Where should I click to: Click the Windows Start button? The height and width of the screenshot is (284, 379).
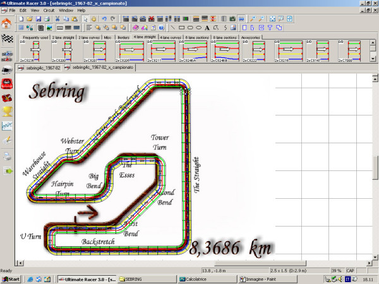11,278
